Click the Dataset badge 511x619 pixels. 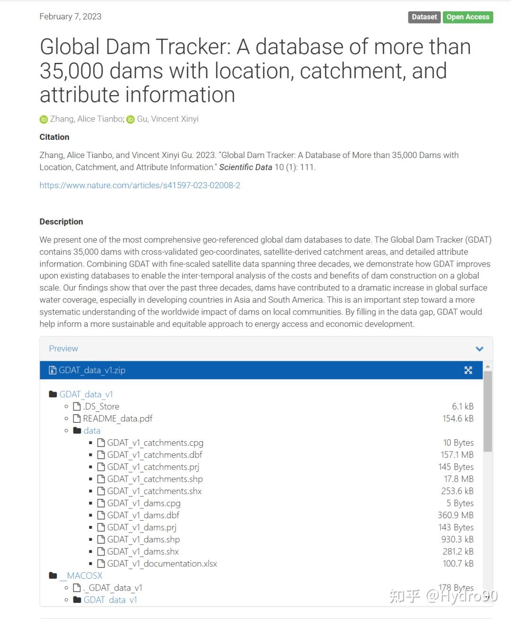[424, 17]
